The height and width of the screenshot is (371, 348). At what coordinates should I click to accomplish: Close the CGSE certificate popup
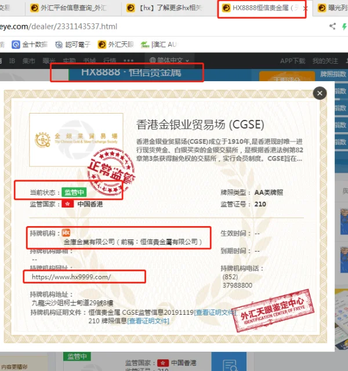click(320, 93)
